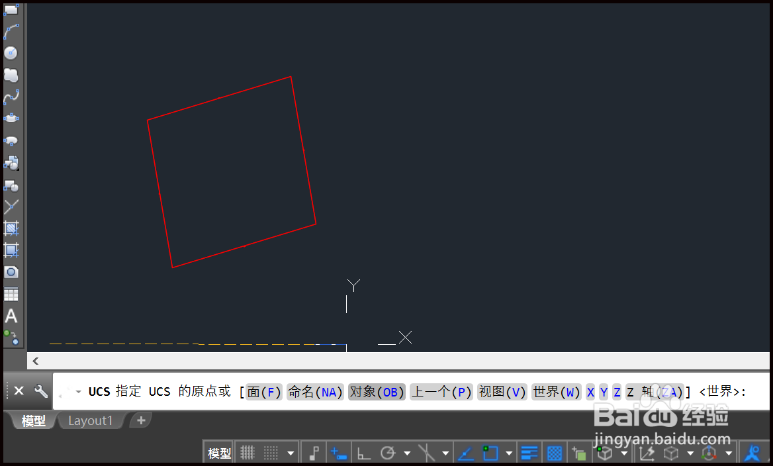Switch to the Layout1 tab
The width and height of the screenshot is (773, 466).
click(x=91, y=420)
